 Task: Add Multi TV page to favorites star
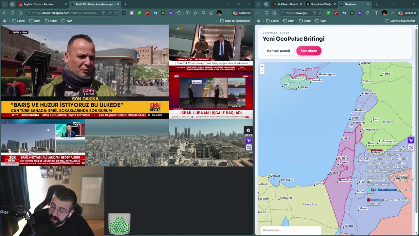[x=116, y=13]
